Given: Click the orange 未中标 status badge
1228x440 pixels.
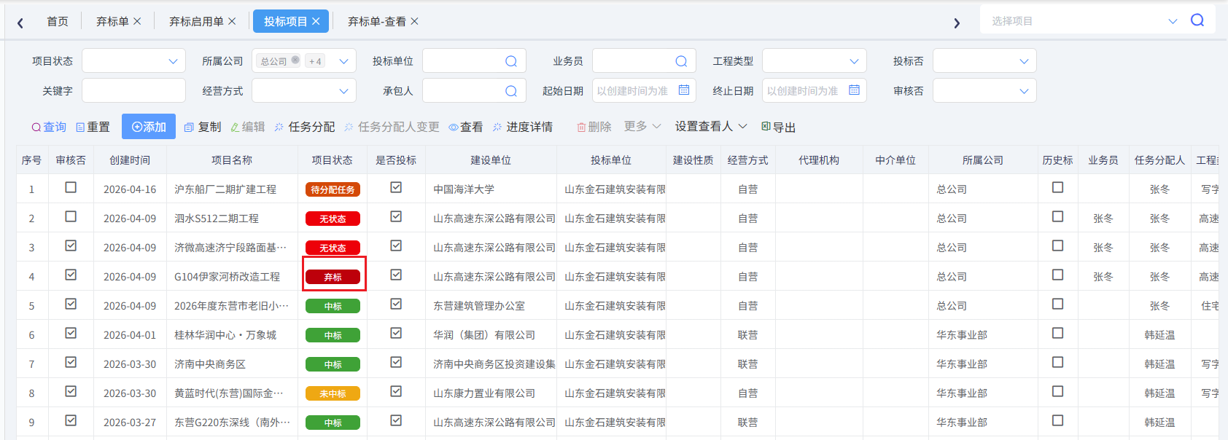Looking at the screenshot, I should pyautogui.click(x=333, y=393).
